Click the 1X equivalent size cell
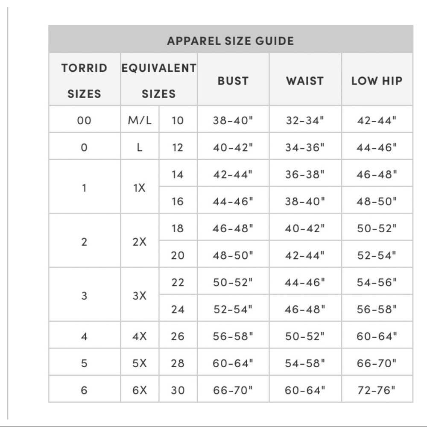 point(140,187)
